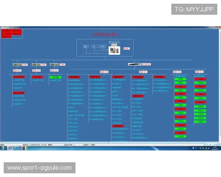Open the green header box under third transceiver

pos(55,77)
